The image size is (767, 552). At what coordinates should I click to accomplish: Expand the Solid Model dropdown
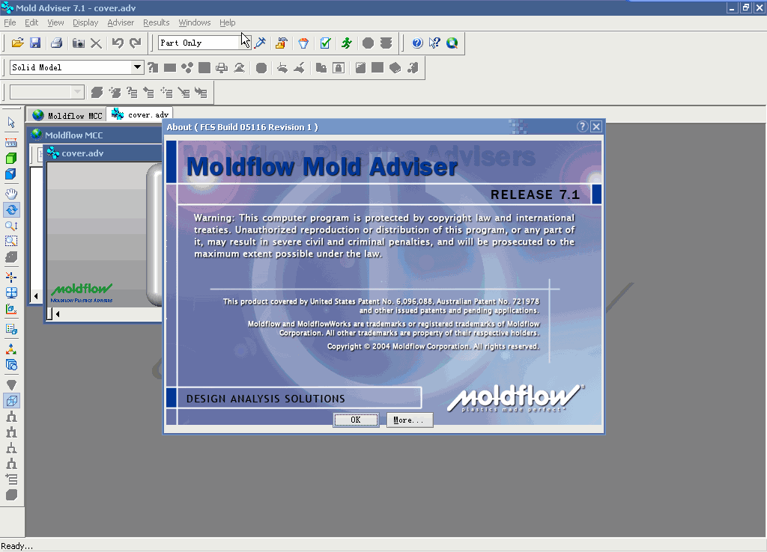click(138, 67)
